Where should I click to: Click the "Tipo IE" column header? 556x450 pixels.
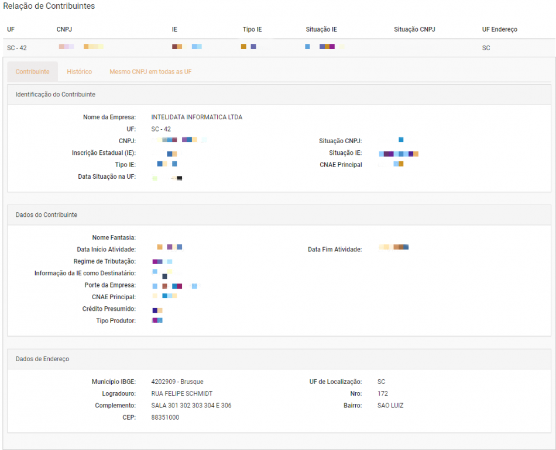click(252, 29)
